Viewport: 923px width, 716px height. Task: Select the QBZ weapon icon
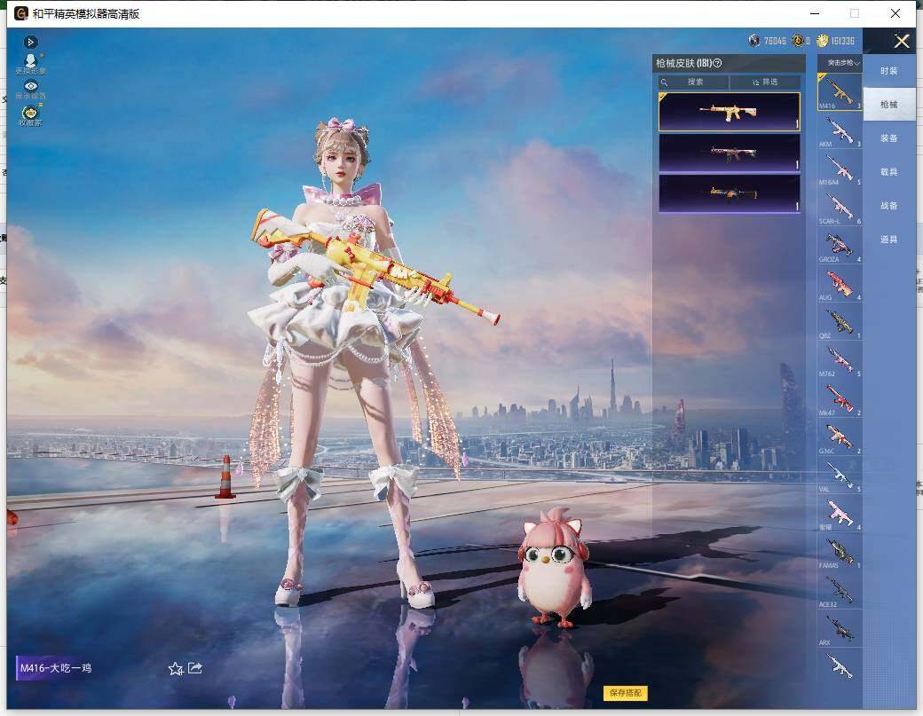point(840,322)
